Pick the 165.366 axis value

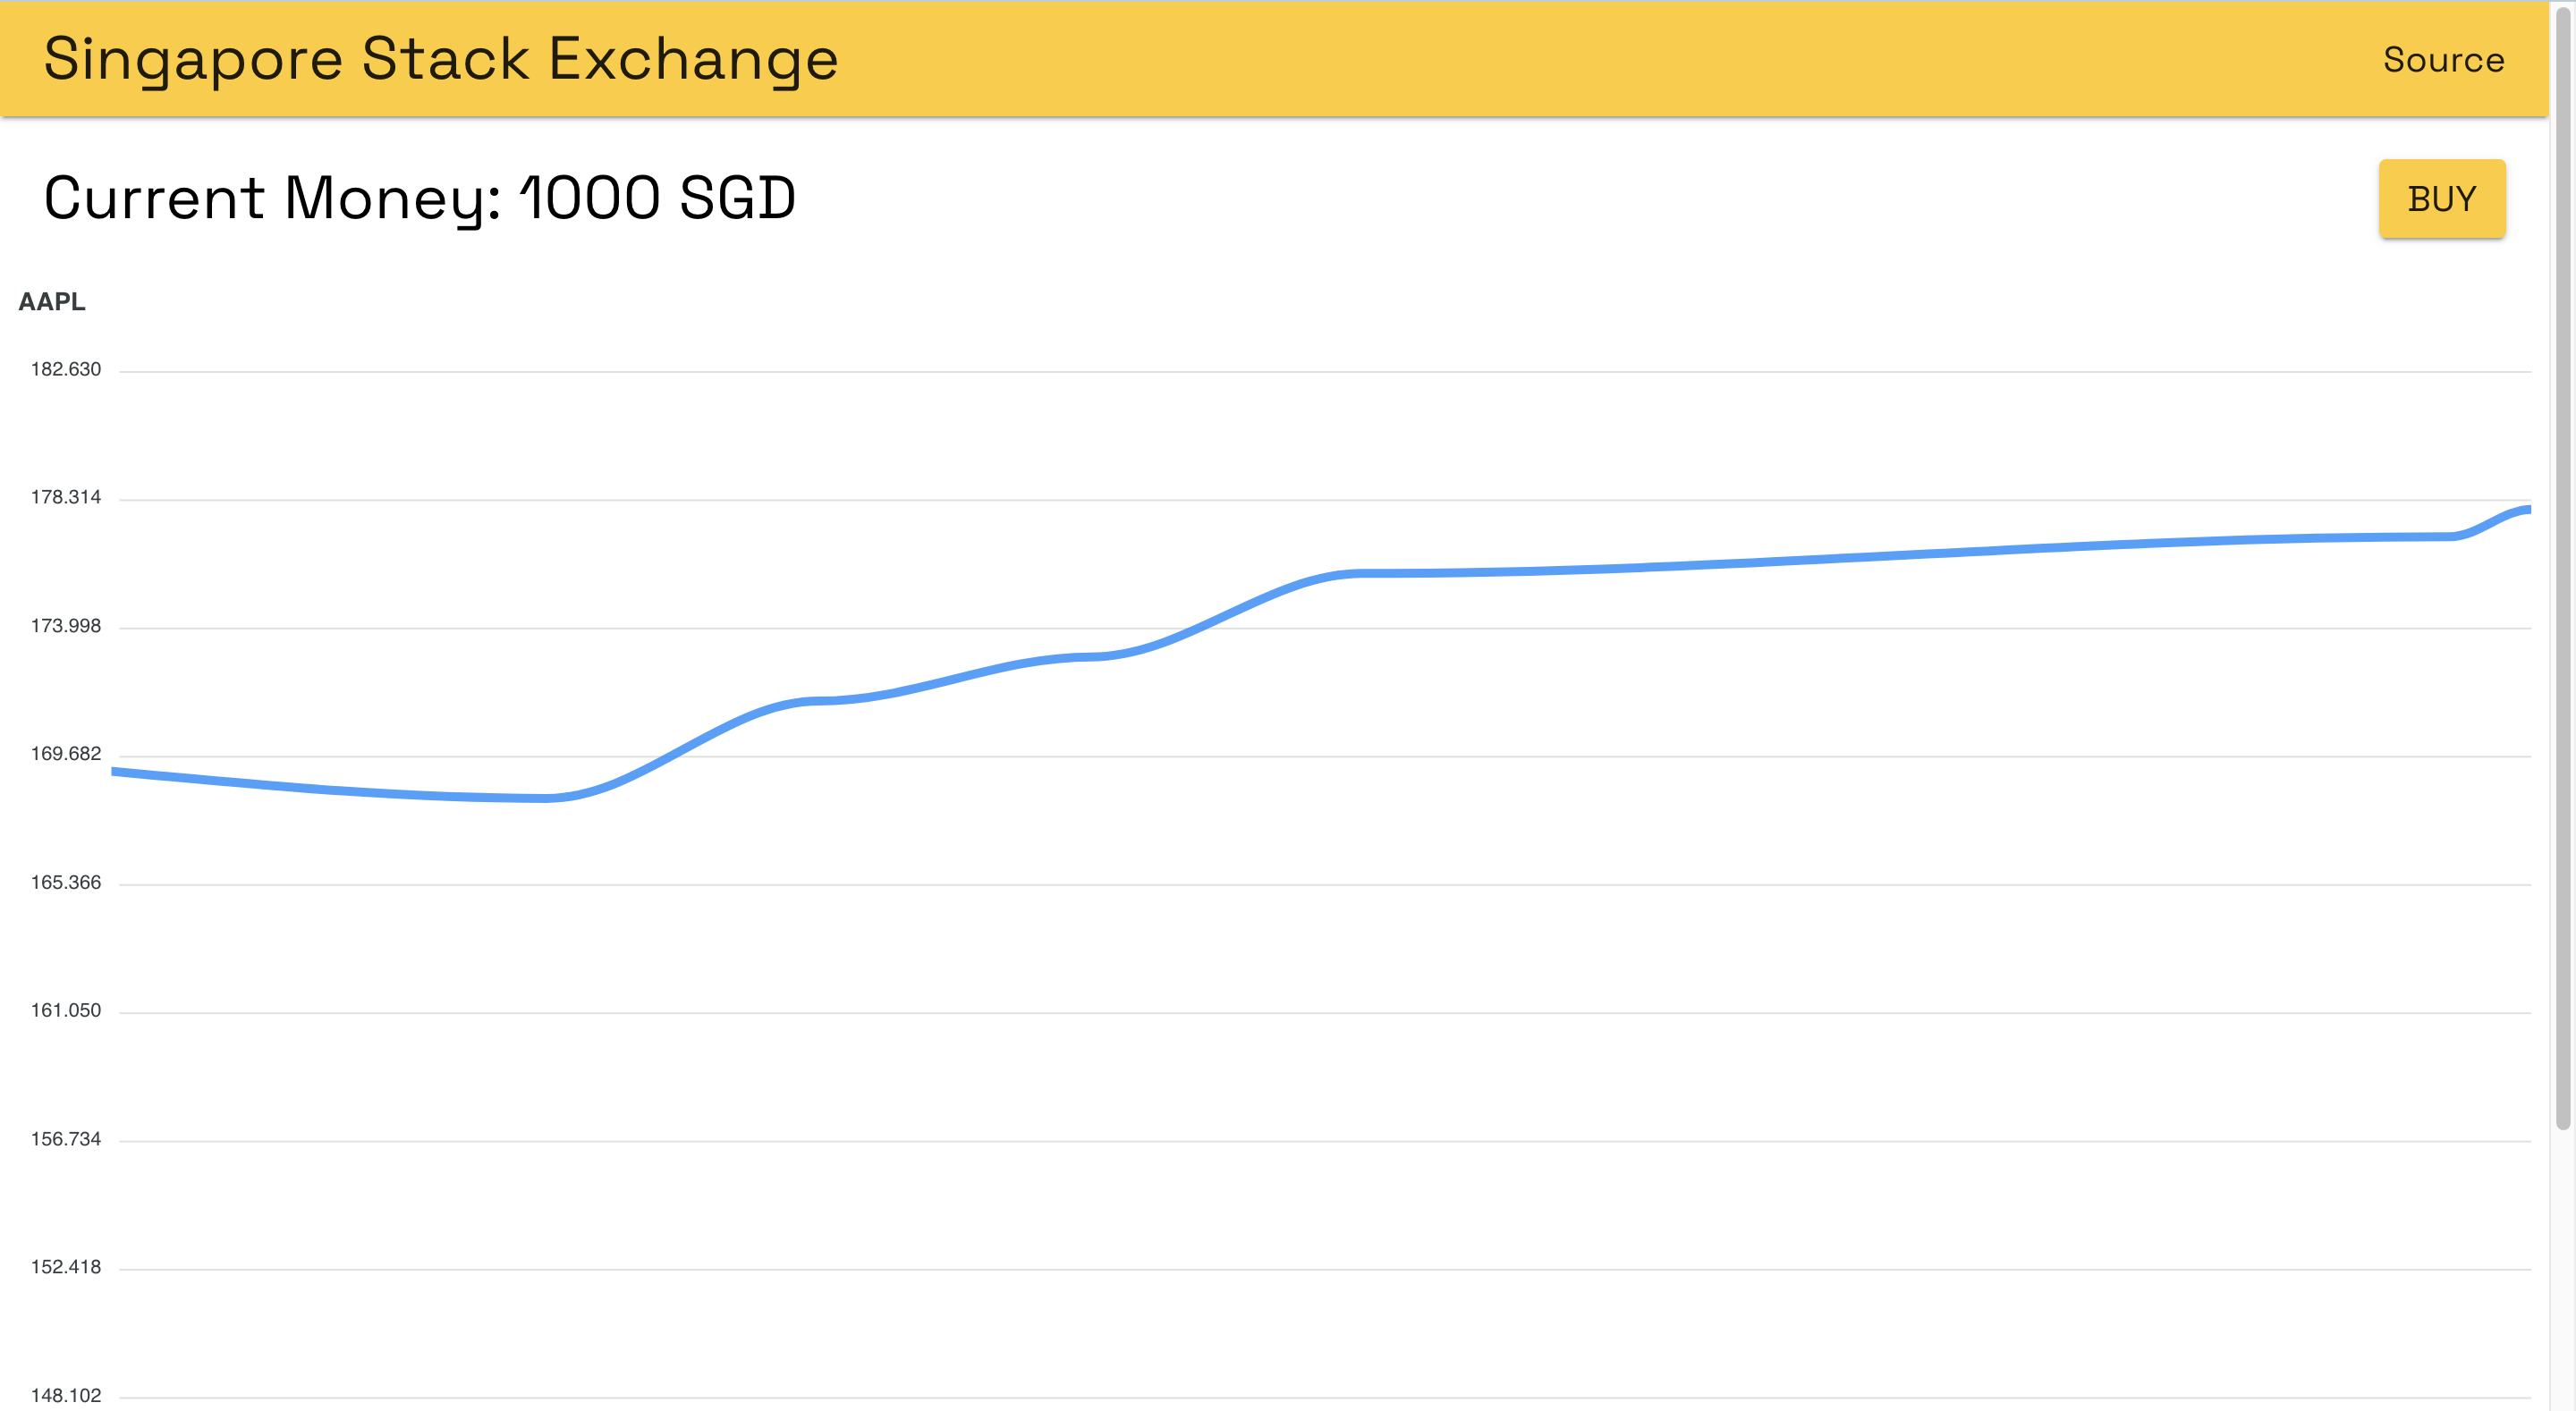tap(66, 883)
